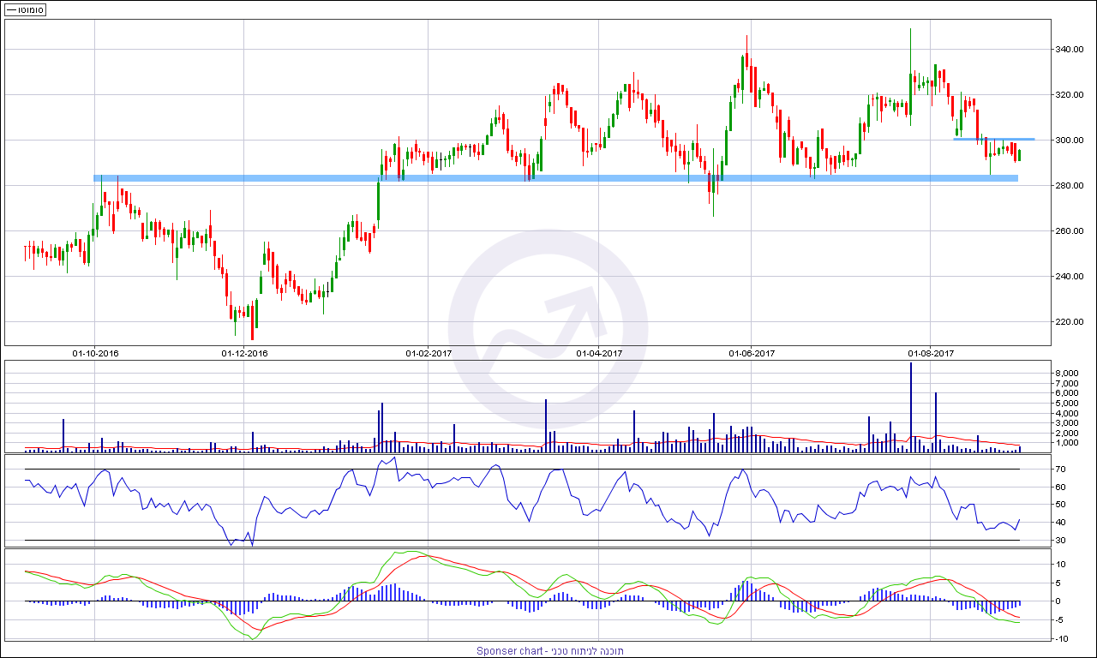
Task: Click the circular arrow watermark logo
Action: tap(548, 314)
